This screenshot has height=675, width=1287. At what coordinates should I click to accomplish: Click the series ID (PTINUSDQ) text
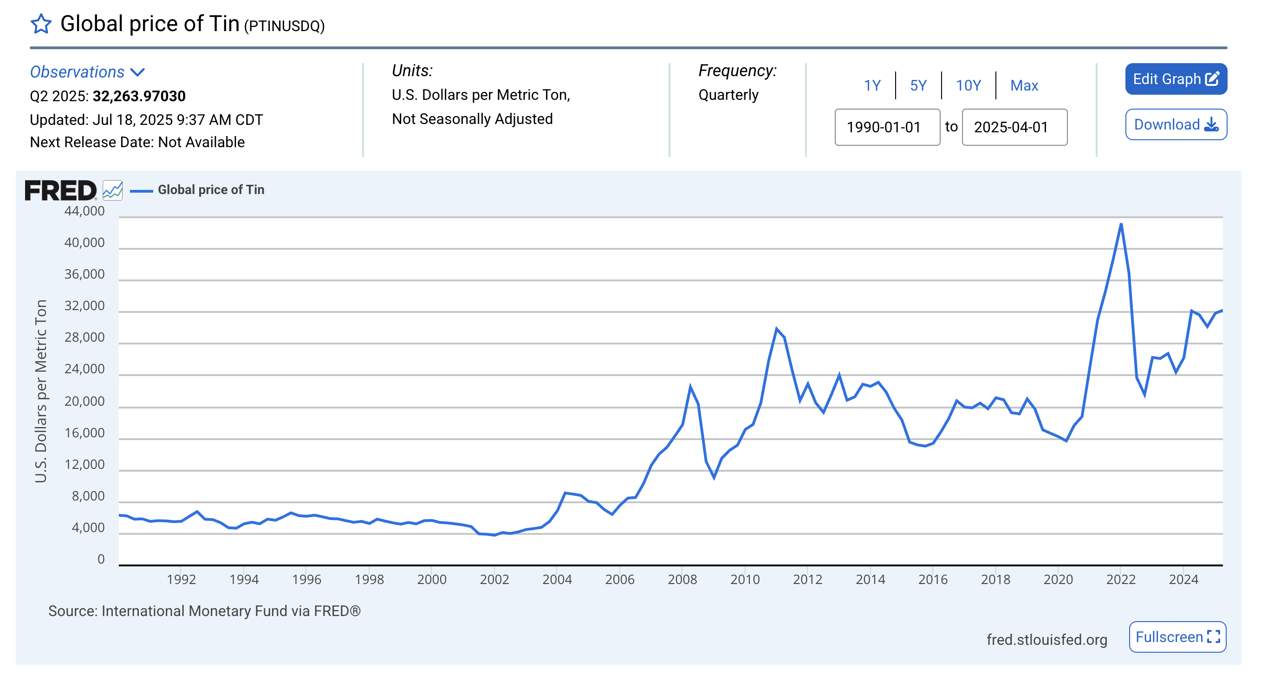[284, 26]
